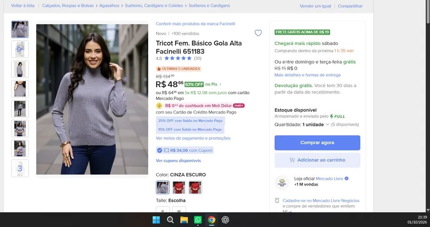Click the 15% OFF com Saldo promotion tag
Viewport: 430px width, 227px height.
point(190,129)
